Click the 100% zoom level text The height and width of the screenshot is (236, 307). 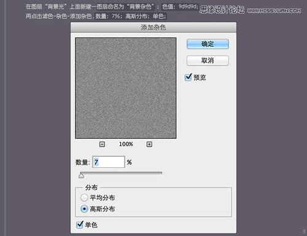[126, 144]
